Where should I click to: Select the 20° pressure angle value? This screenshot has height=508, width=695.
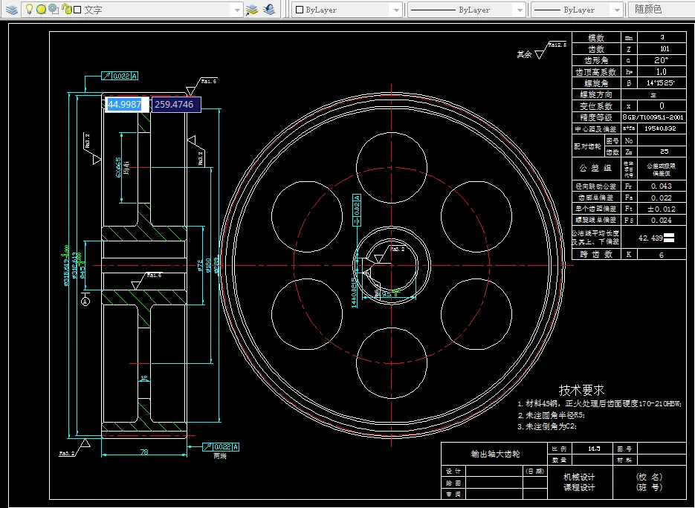662,60
